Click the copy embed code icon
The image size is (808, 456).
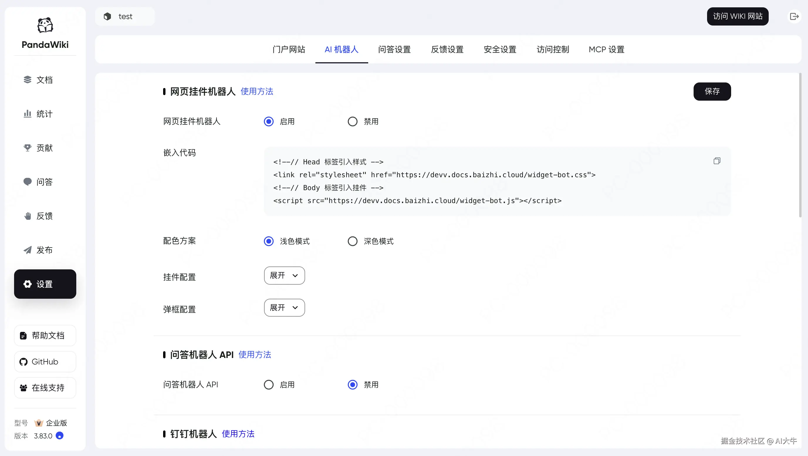tap(717, 161)
